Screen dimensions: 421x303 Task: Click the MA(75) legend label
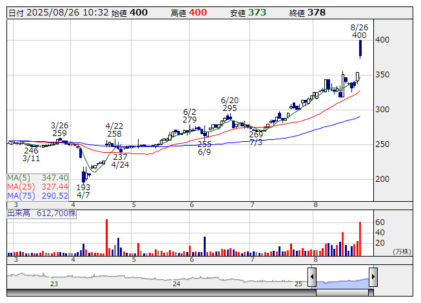(38, 195)
